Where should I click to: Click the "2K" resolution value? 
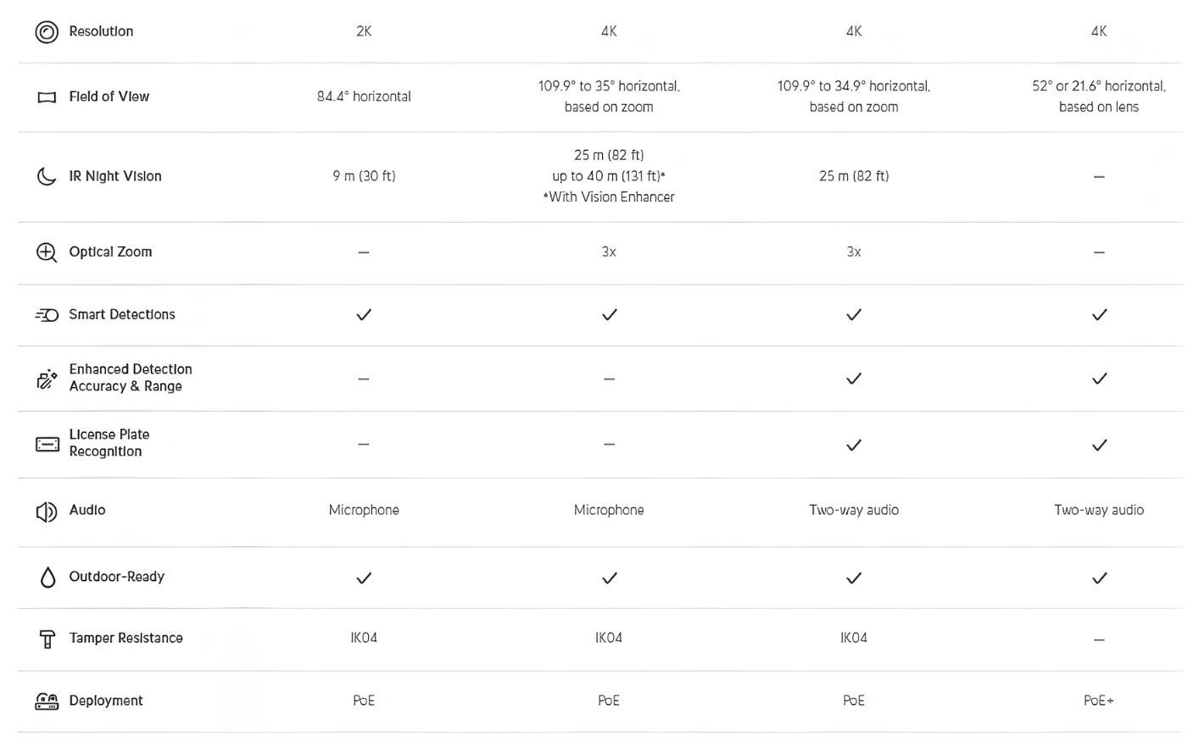(x=364, y=31)
